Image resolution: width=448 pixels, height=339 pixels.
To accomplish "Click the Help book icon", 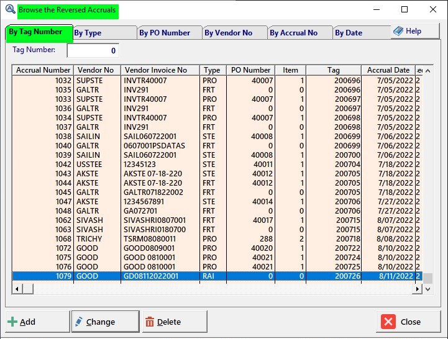I will [398, 31].
